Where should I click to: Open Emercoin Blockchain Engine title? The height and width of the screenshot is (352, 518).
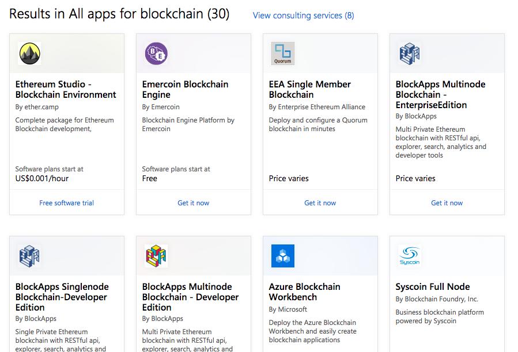(185, 89)
